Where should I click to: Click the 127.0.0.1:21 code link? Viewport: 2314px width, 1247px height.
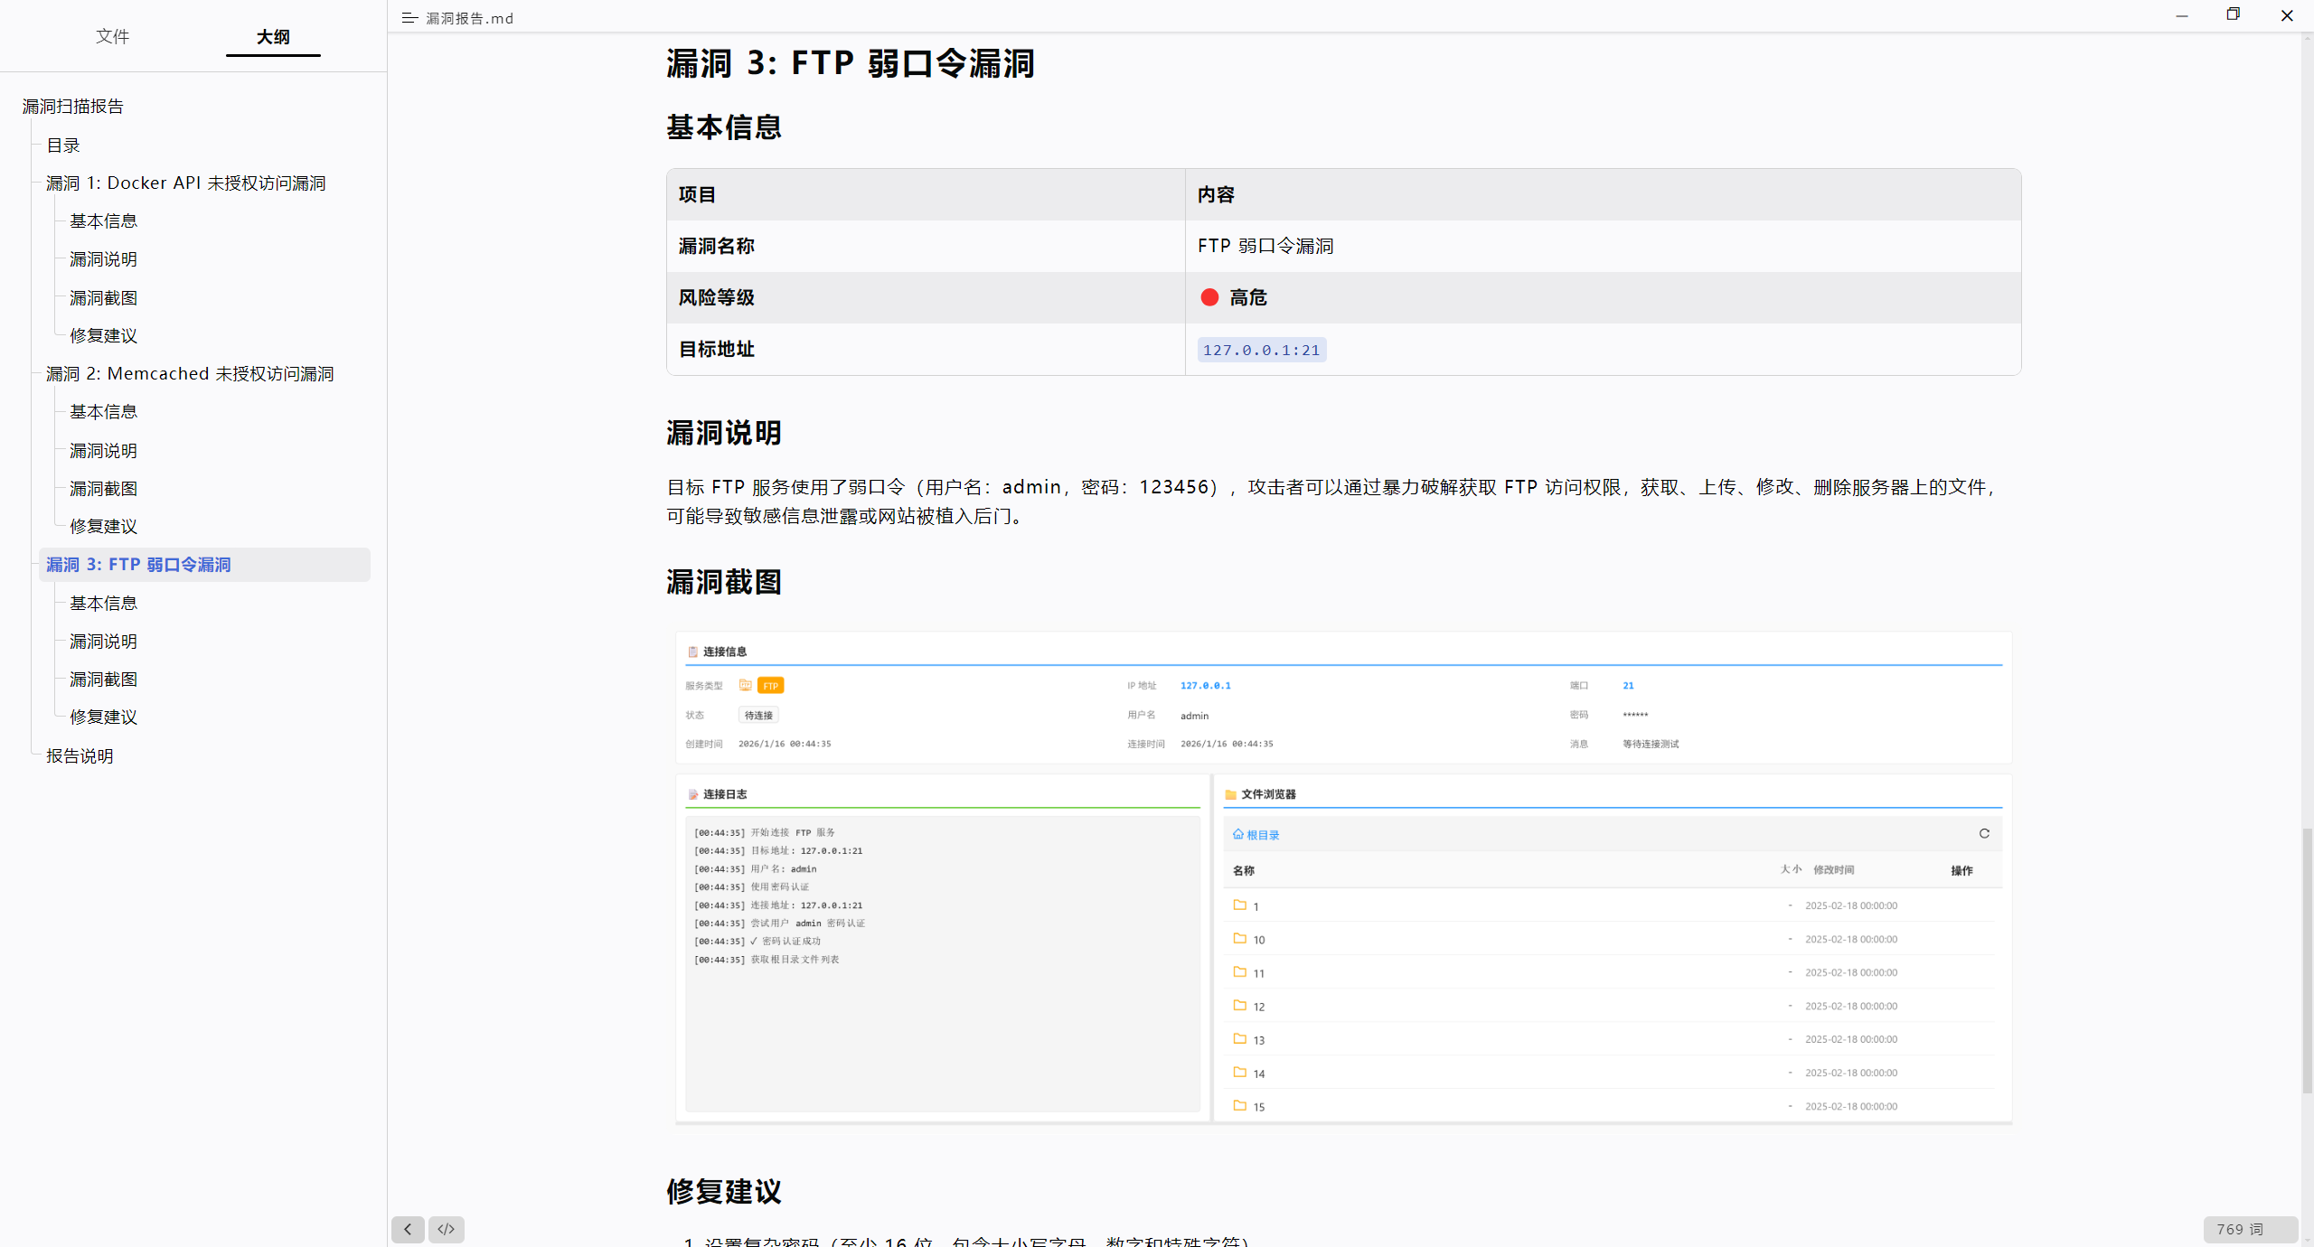1261,351
